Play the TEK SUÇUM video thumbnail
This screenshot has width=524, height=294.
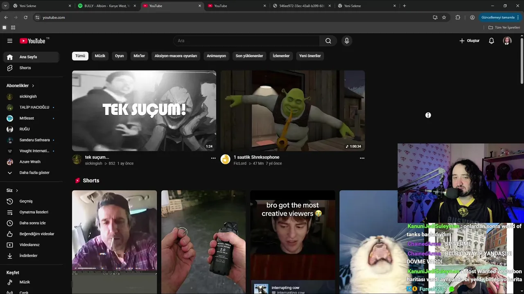144,111
